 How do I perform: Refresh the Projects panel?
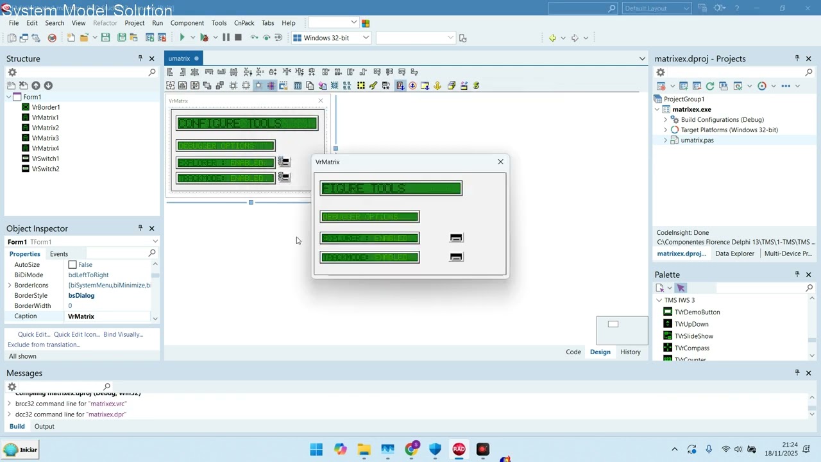pyautogui.click(x=710, y=86)
